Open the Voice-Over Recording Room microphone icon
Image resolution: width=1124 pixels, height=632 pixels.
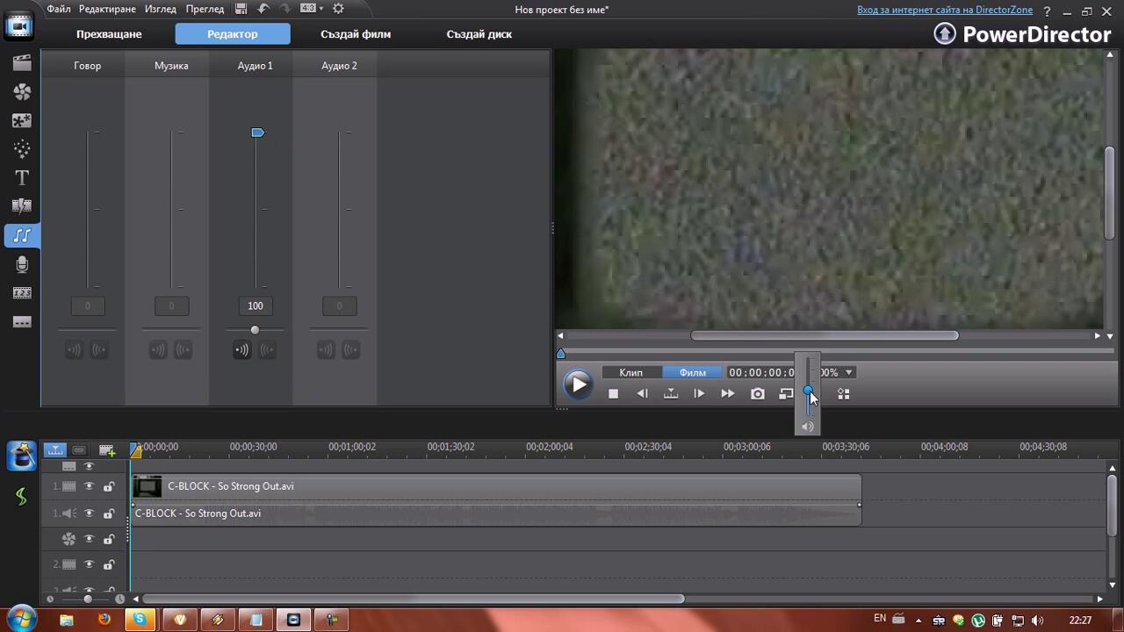(x=22, y=264)
